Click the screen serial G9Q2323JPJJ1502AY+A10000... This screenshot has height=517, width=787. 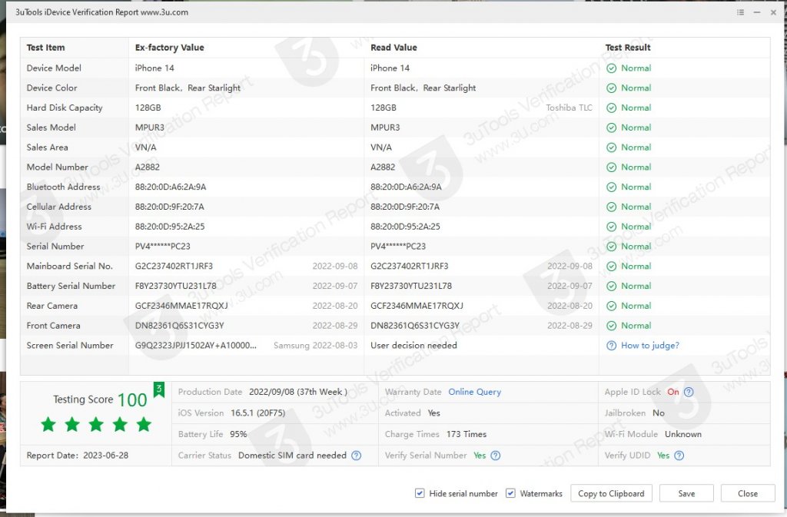pos(196,346)
